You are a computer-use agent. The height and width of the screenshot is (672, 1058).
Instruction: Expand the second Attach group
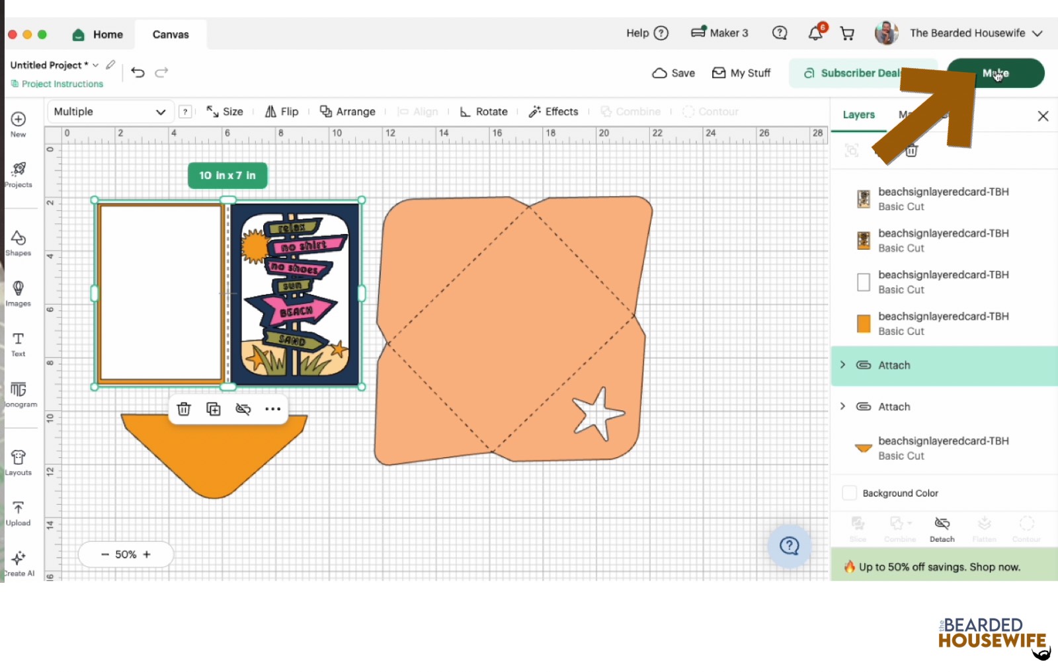point(842,406)
